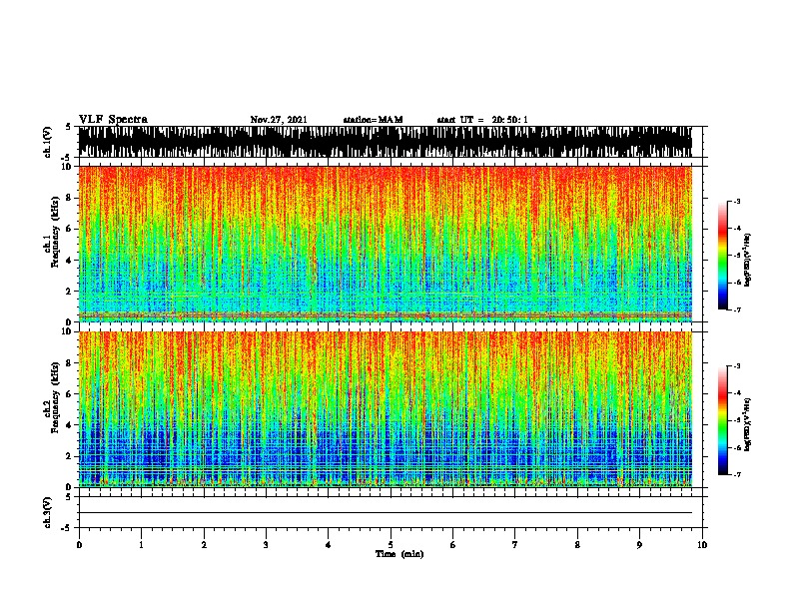Select the ch.1 "Frequency (kHz)" axis label

56,232
